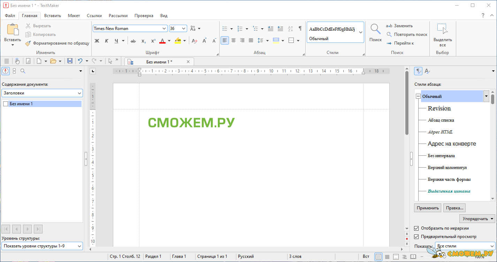Click the paragraph shading color button
Viewport: 497px width, 262px height.
point(276,40)
